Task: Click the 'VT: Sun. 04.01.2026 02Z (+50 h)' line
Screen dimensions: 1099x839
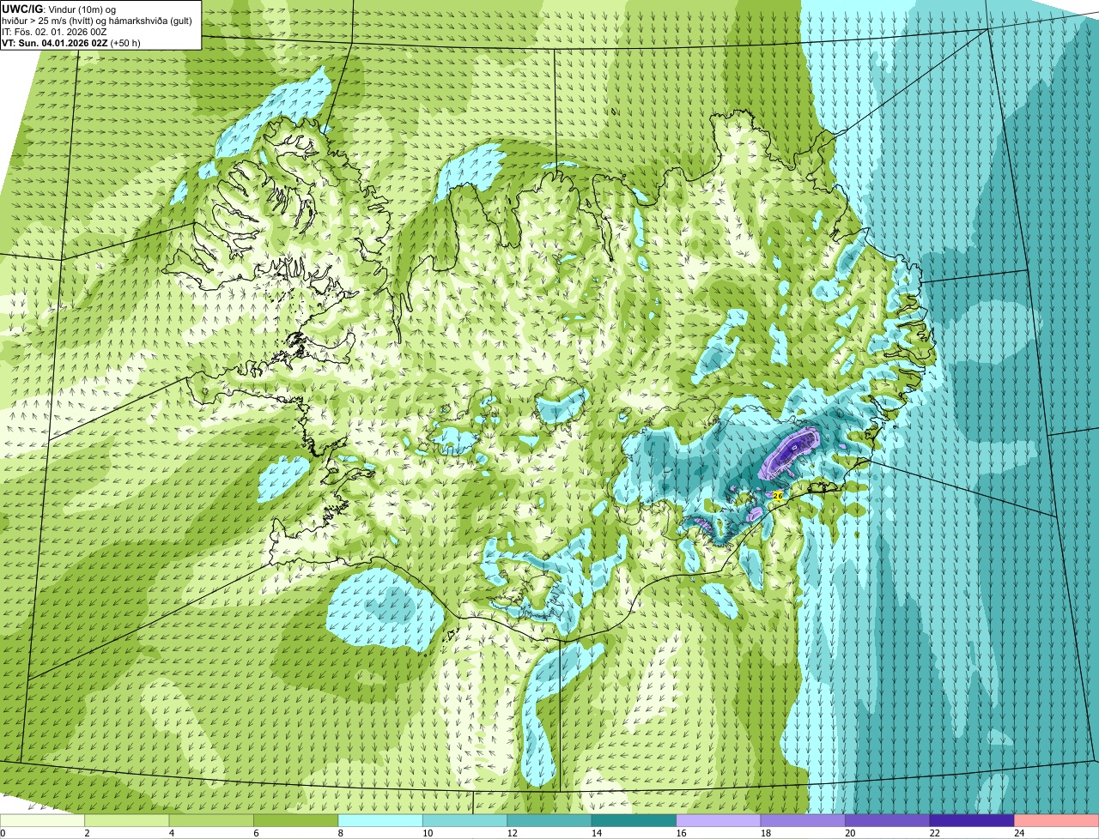Action: [71, 42]
